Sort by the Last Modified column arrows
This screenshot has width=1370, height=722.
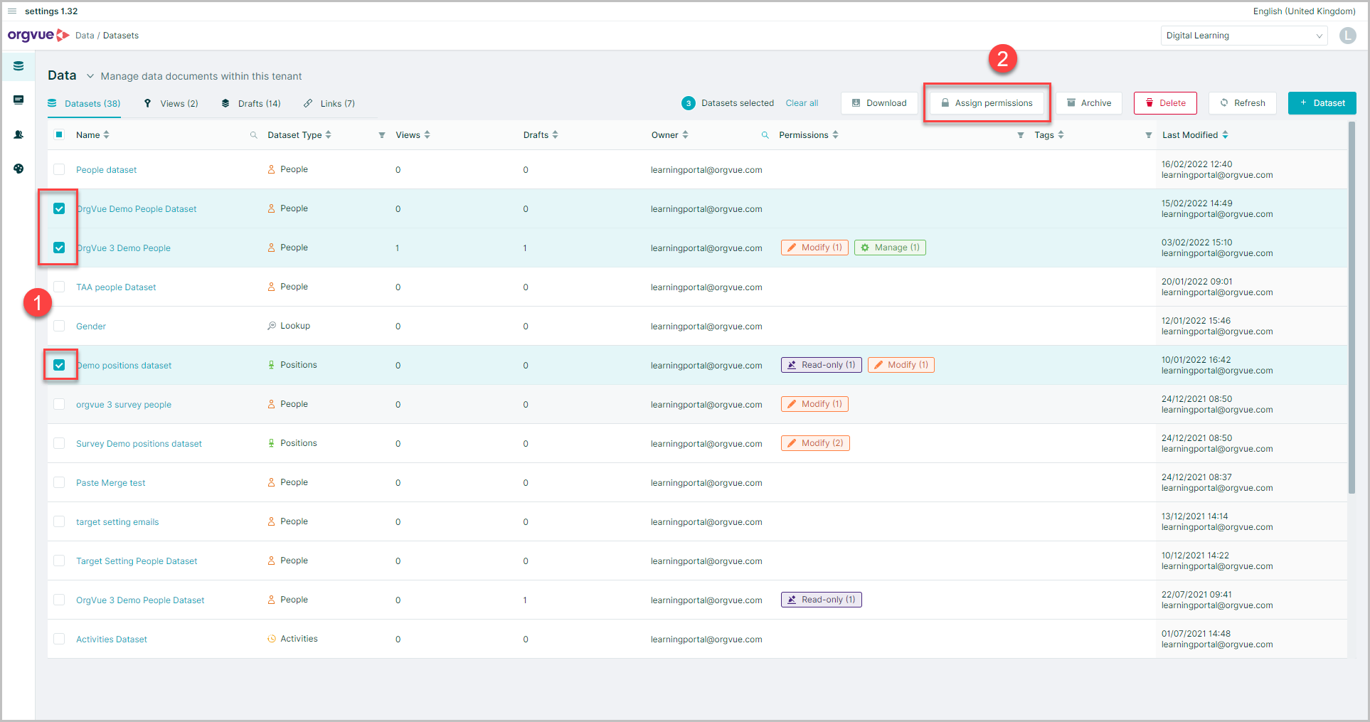point(1225,134)
